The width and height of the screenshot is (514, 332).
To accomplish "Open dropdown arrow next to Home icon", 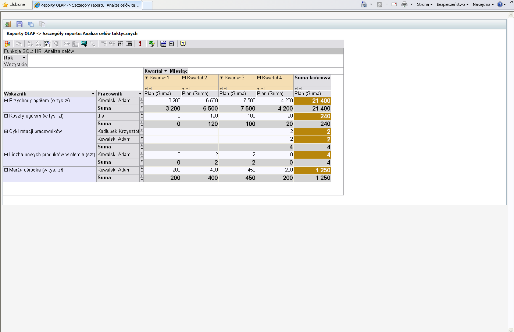I will [x=371, y=4].
